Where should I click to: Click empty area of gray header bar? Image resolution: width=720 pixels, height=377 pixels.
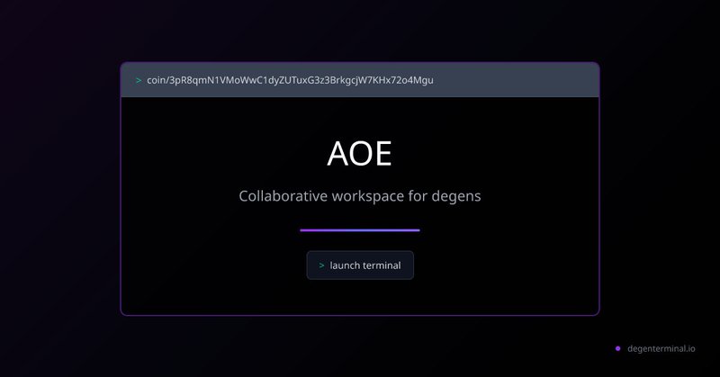514,80
